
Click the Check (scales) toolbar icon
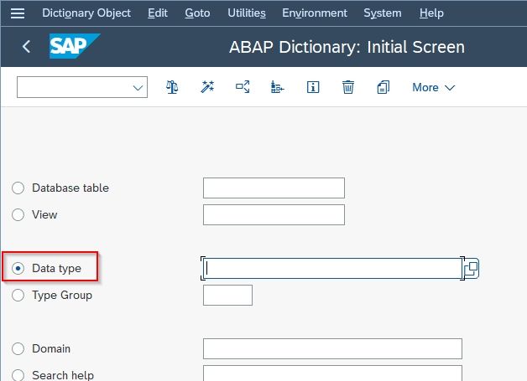point(172,87)
